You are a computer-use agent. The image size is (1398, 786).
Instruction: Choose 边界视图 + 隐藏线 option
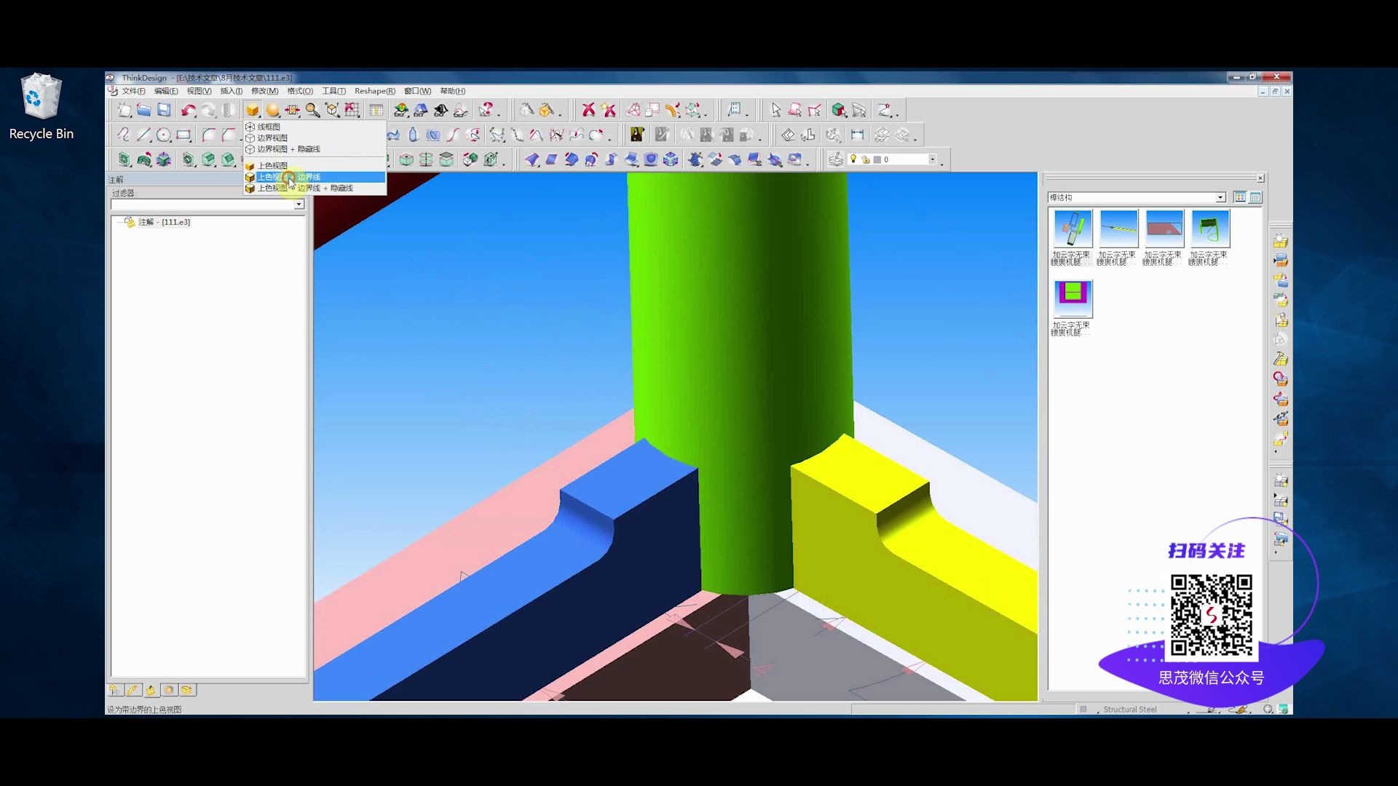(x=315, y=148)
